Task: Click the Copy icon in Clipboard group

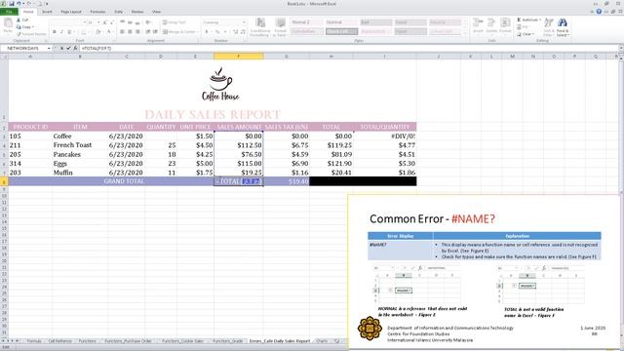Action: tap(19, 27)
